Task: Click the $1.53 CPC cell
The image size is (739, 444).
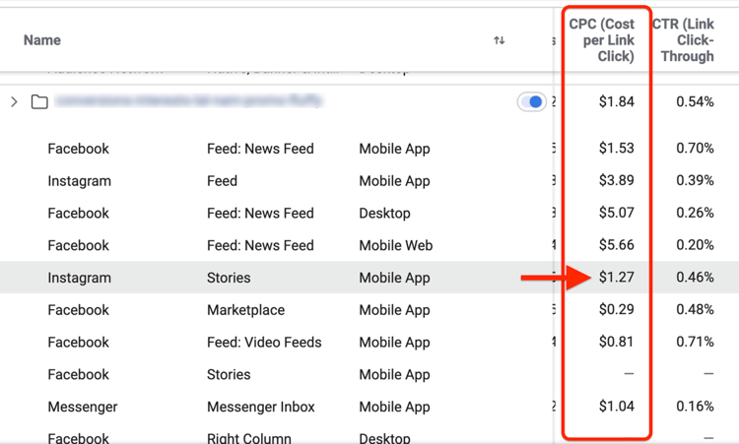Action: click(x=617, y=148)
